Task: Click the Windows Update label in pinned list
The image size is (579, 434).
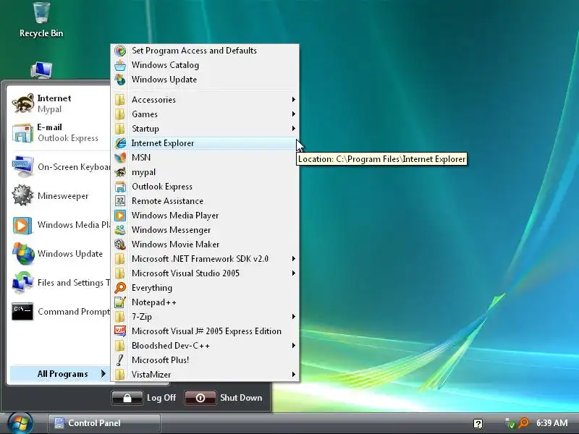Action: [70, 254]
